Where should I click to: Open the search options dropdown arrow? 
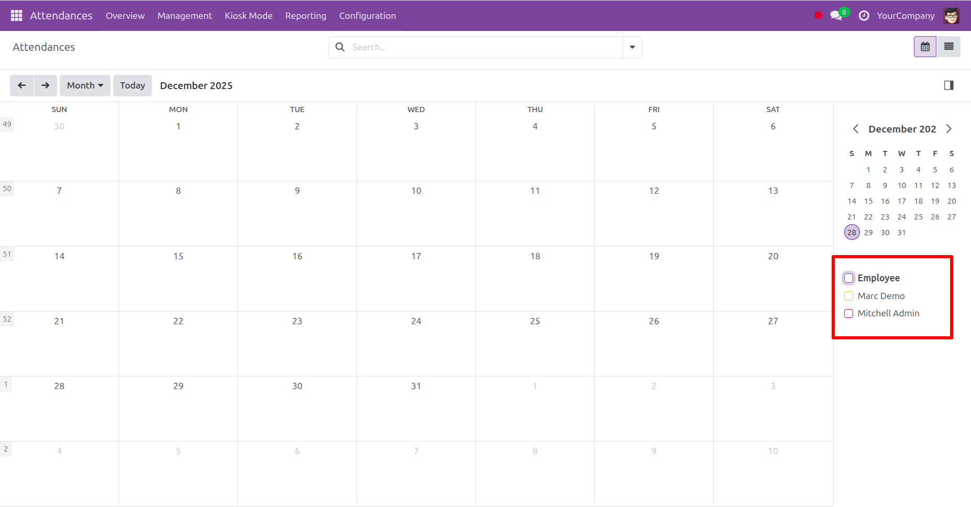tap(632, 47)
